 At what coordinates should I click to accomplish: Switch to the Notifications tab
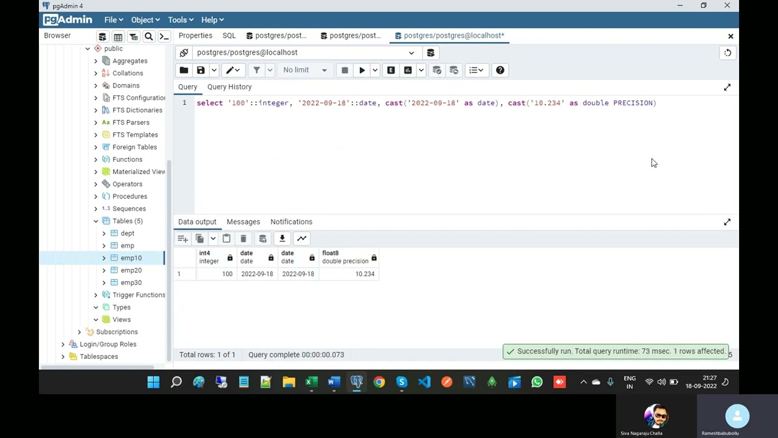(291, 221)
